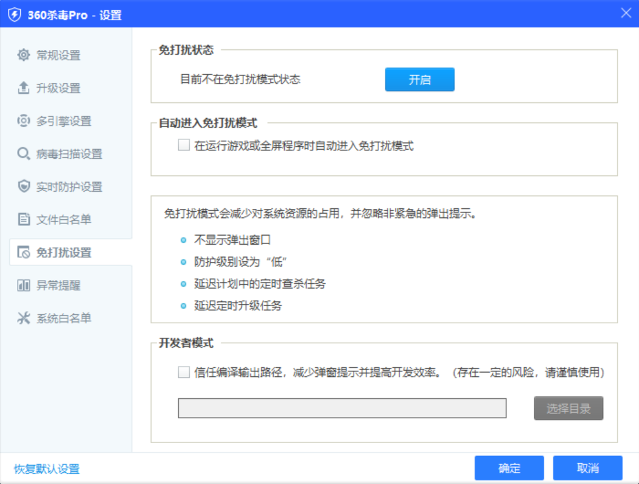639x484 pixels.
Task: Tick the 信任编译输出路径 developer mode checkbox
Action: click(x=184, y=372)
